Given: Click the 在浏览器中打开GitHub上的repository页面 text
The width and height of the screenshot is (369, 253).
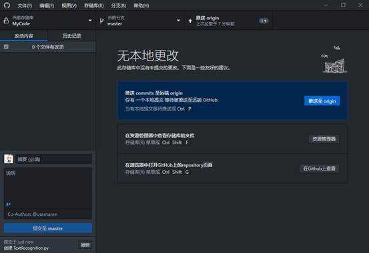Looking at the screenshot, I should [169, 165].
